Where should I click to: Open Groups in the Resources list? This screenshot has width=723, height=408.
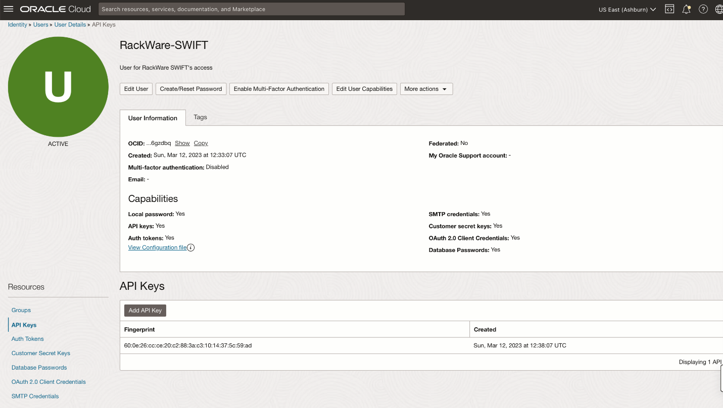pos(21,310)
